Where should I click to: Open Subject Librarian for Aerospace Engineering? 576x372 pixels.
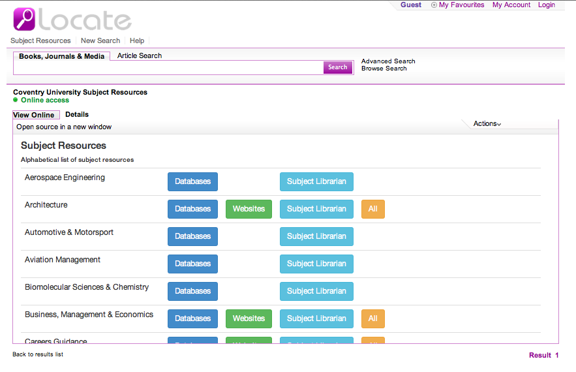click(x=316, y=181)
